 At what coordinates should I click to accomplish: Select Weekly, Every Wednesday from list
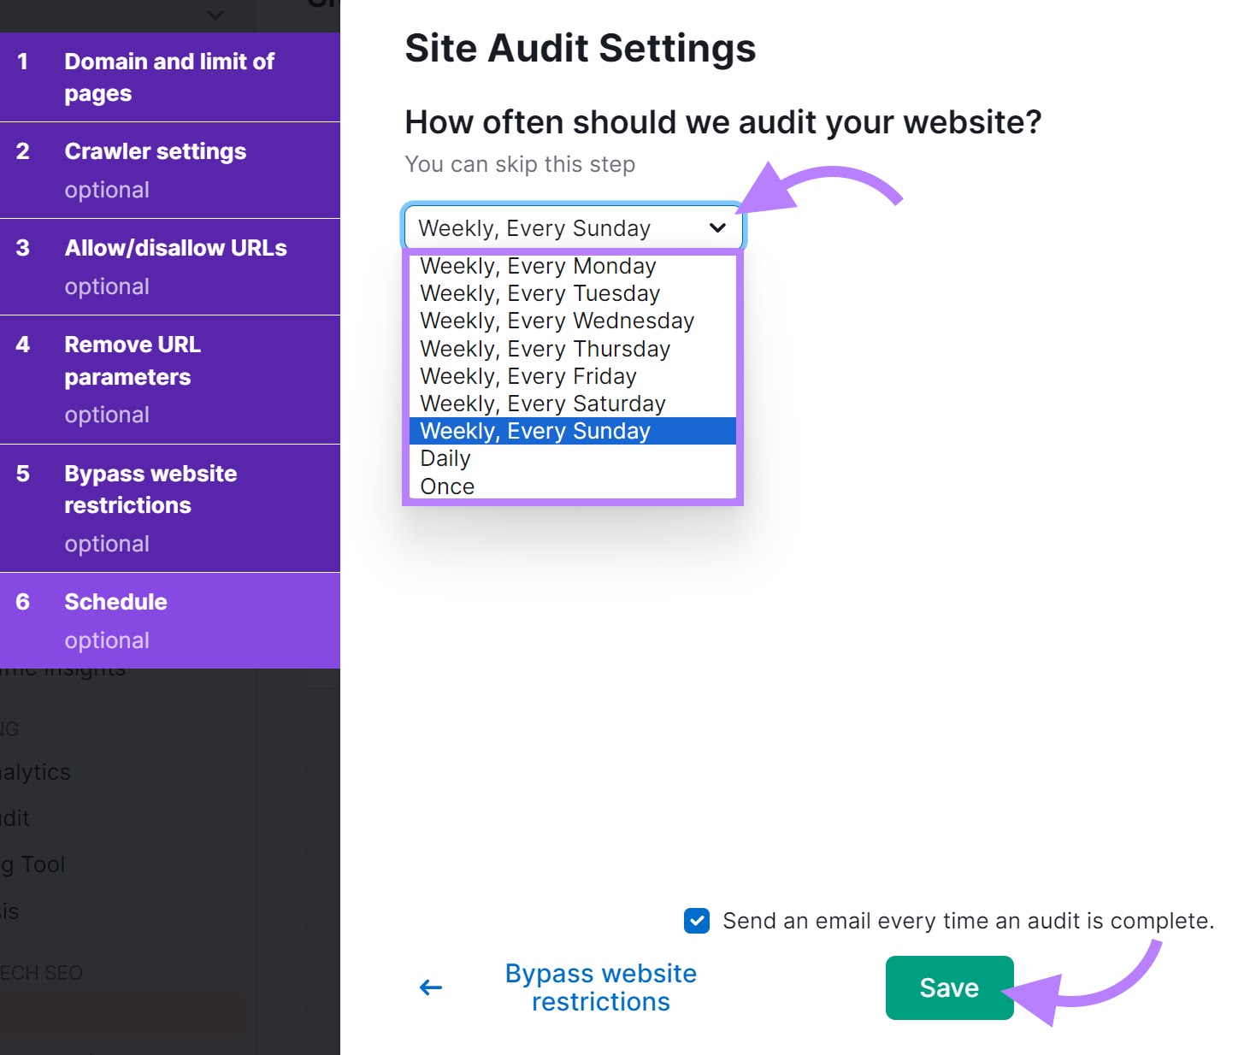(557, 321)
